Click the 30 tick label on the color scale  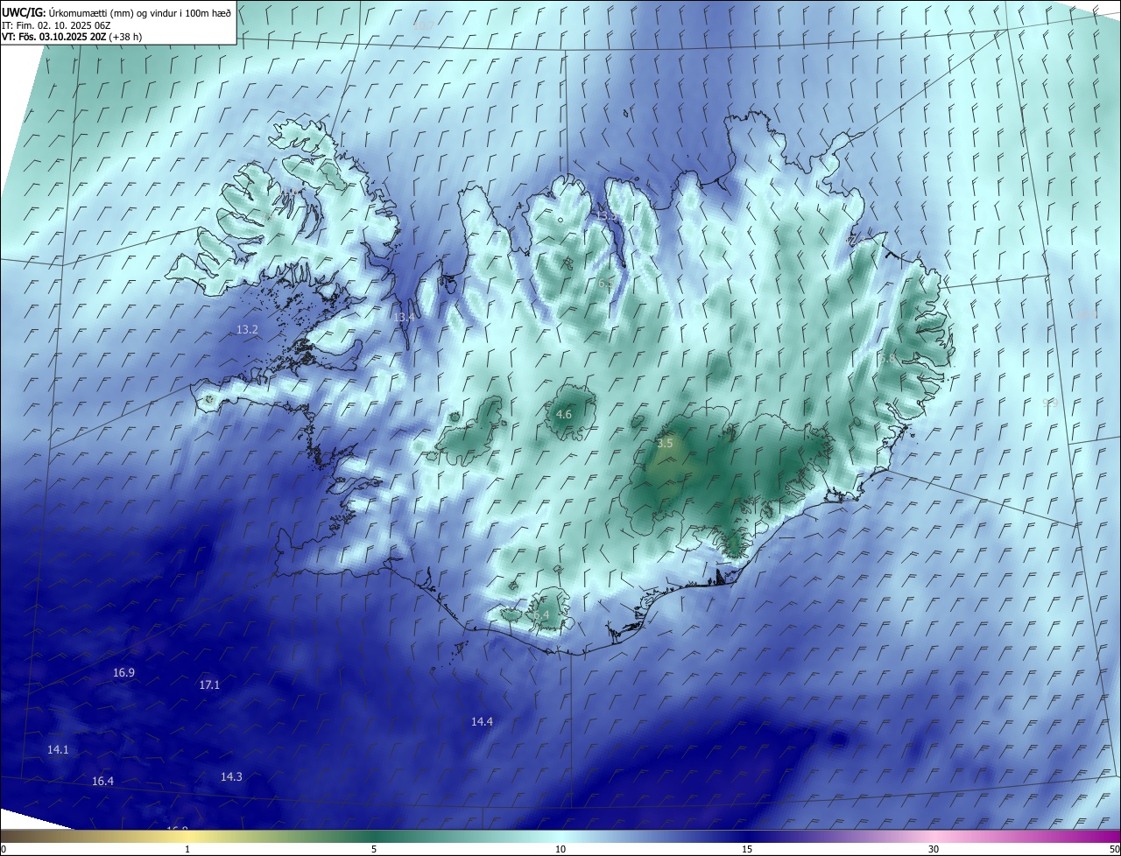934,849
